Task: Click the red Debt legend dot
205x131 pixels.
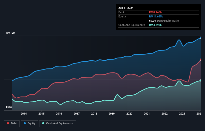Action: pos(8,123)
